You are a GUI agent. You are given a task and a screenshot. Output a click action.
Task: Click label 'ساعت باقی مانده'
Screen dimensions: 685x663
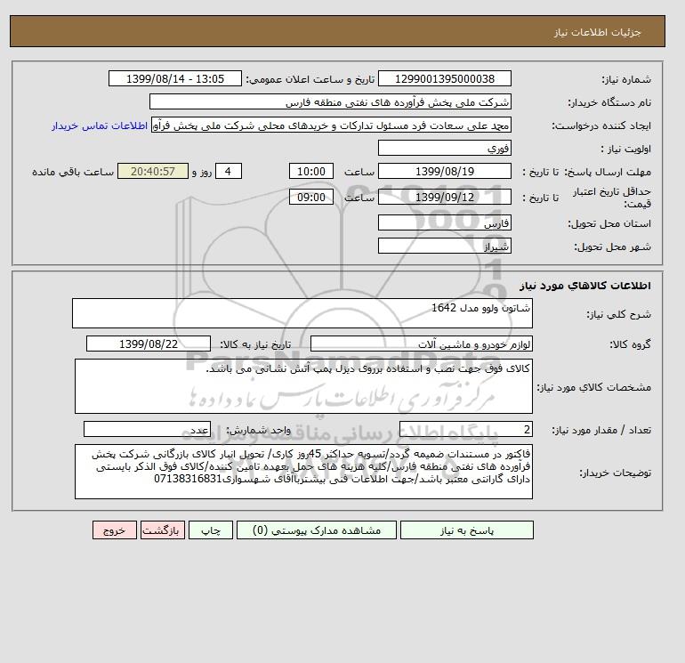(x=73, y=172)
